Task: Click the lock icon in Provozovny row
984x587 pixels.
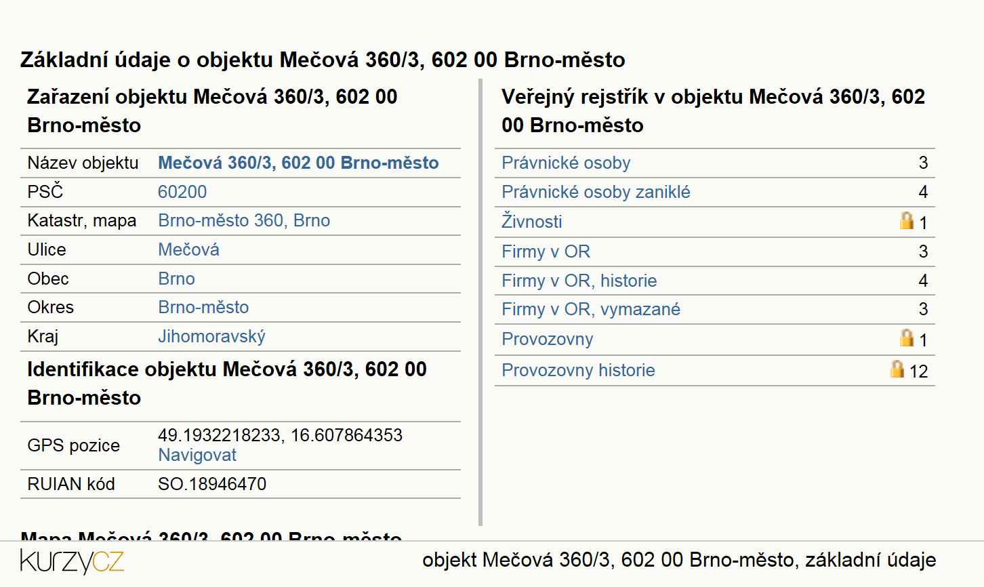Action: [907, 338]
